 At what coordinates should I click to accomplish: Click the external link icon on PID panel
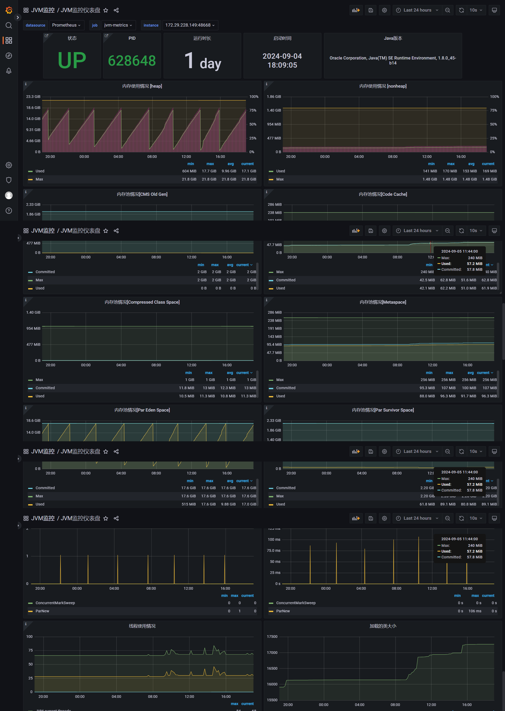[106, 36]
